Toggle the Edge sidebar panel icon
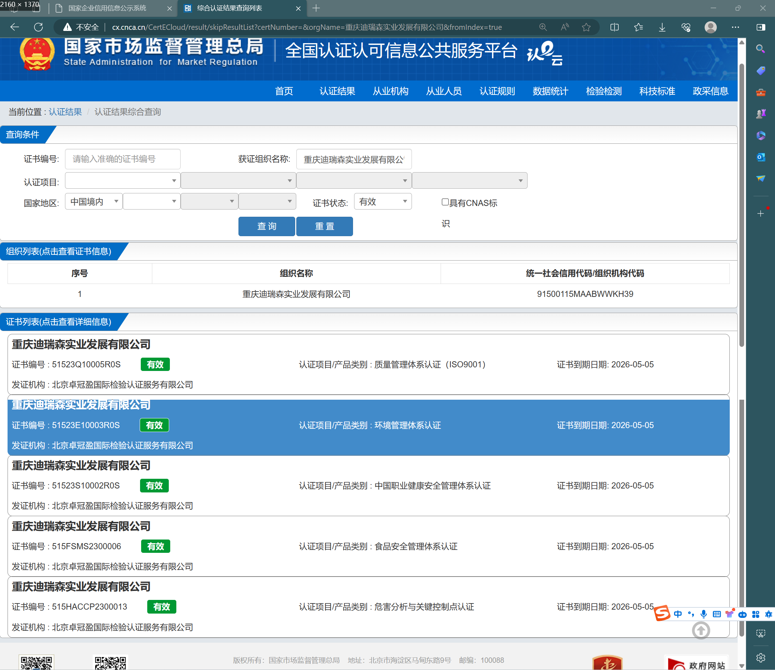This screenshot has height=670, width=775. [760, 27]
